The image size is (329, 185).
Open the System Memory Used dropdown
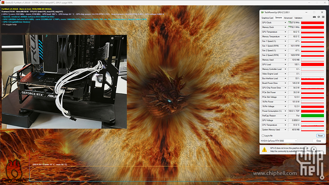[x=285, y=130]
